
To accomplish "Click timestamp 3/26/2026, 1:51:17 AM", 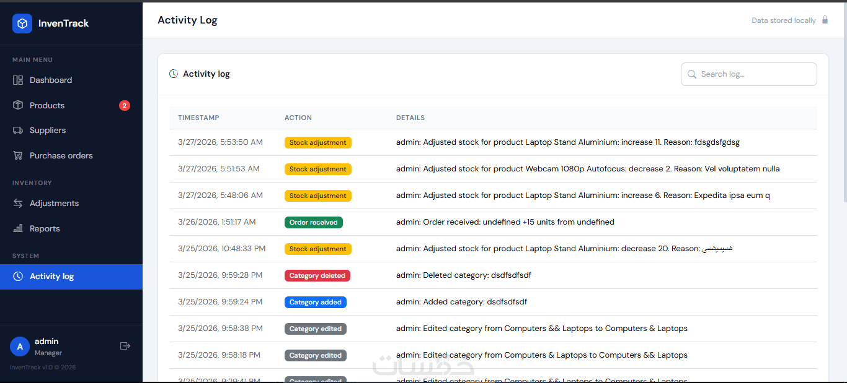I will (217, 222).
